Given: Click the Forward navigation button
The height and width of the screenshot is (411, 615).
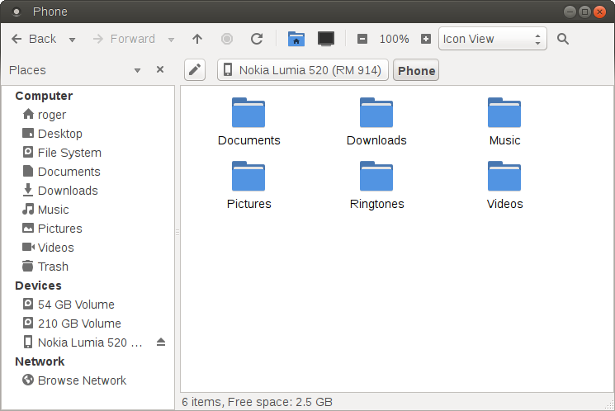Looking at the screenshot, I should coord(124,39).
